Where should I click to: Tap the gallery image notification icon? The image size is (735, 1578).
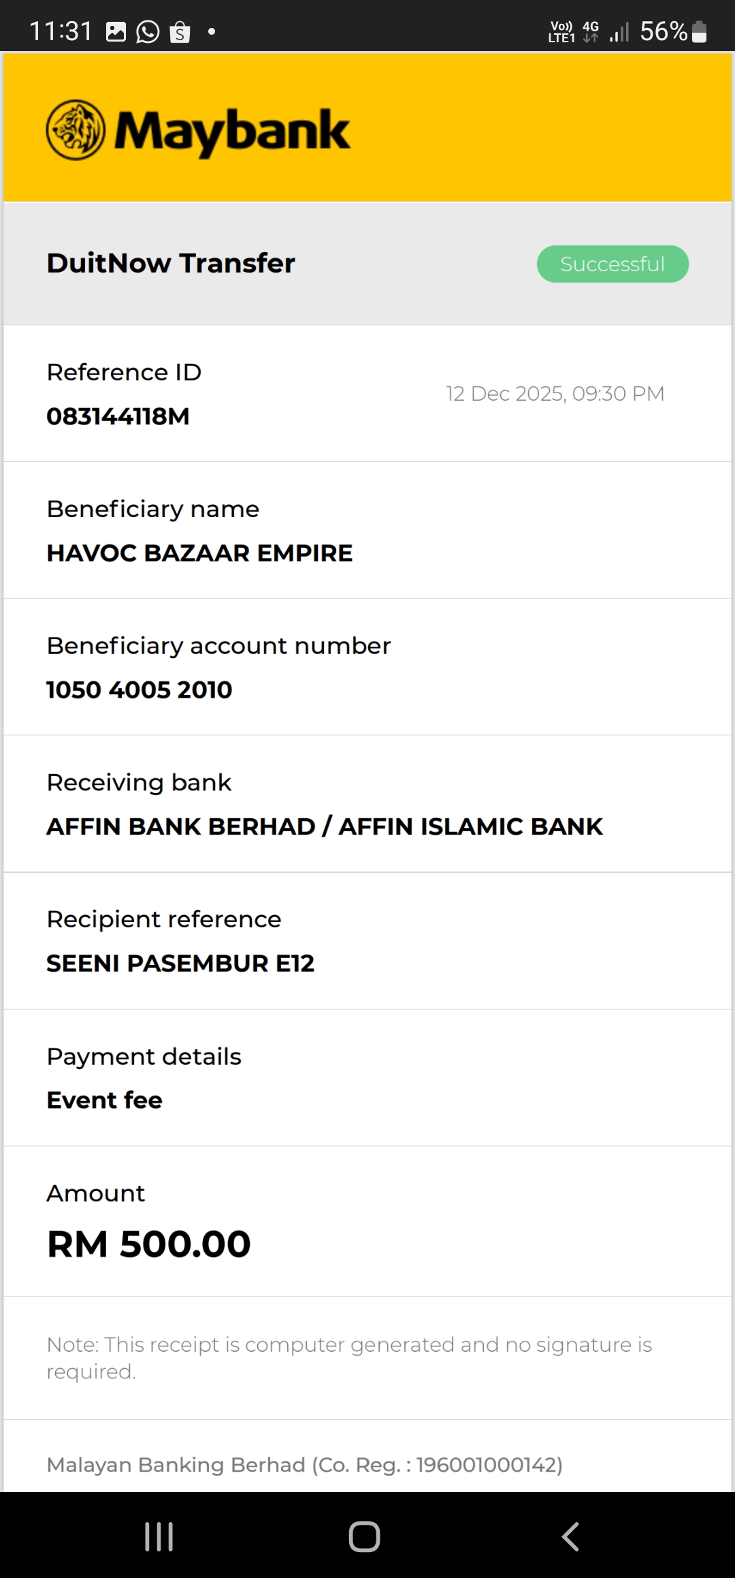pyautogui.click(x=116, y=32)
